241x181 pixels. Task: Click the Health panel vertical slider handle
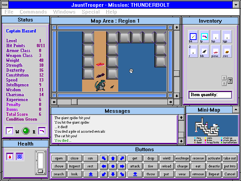tap(40, 171)
